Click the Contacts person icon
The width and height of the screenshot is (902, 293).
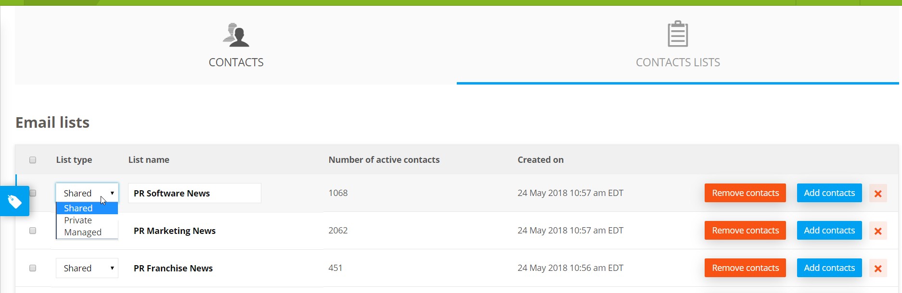(x=236, y=35)
